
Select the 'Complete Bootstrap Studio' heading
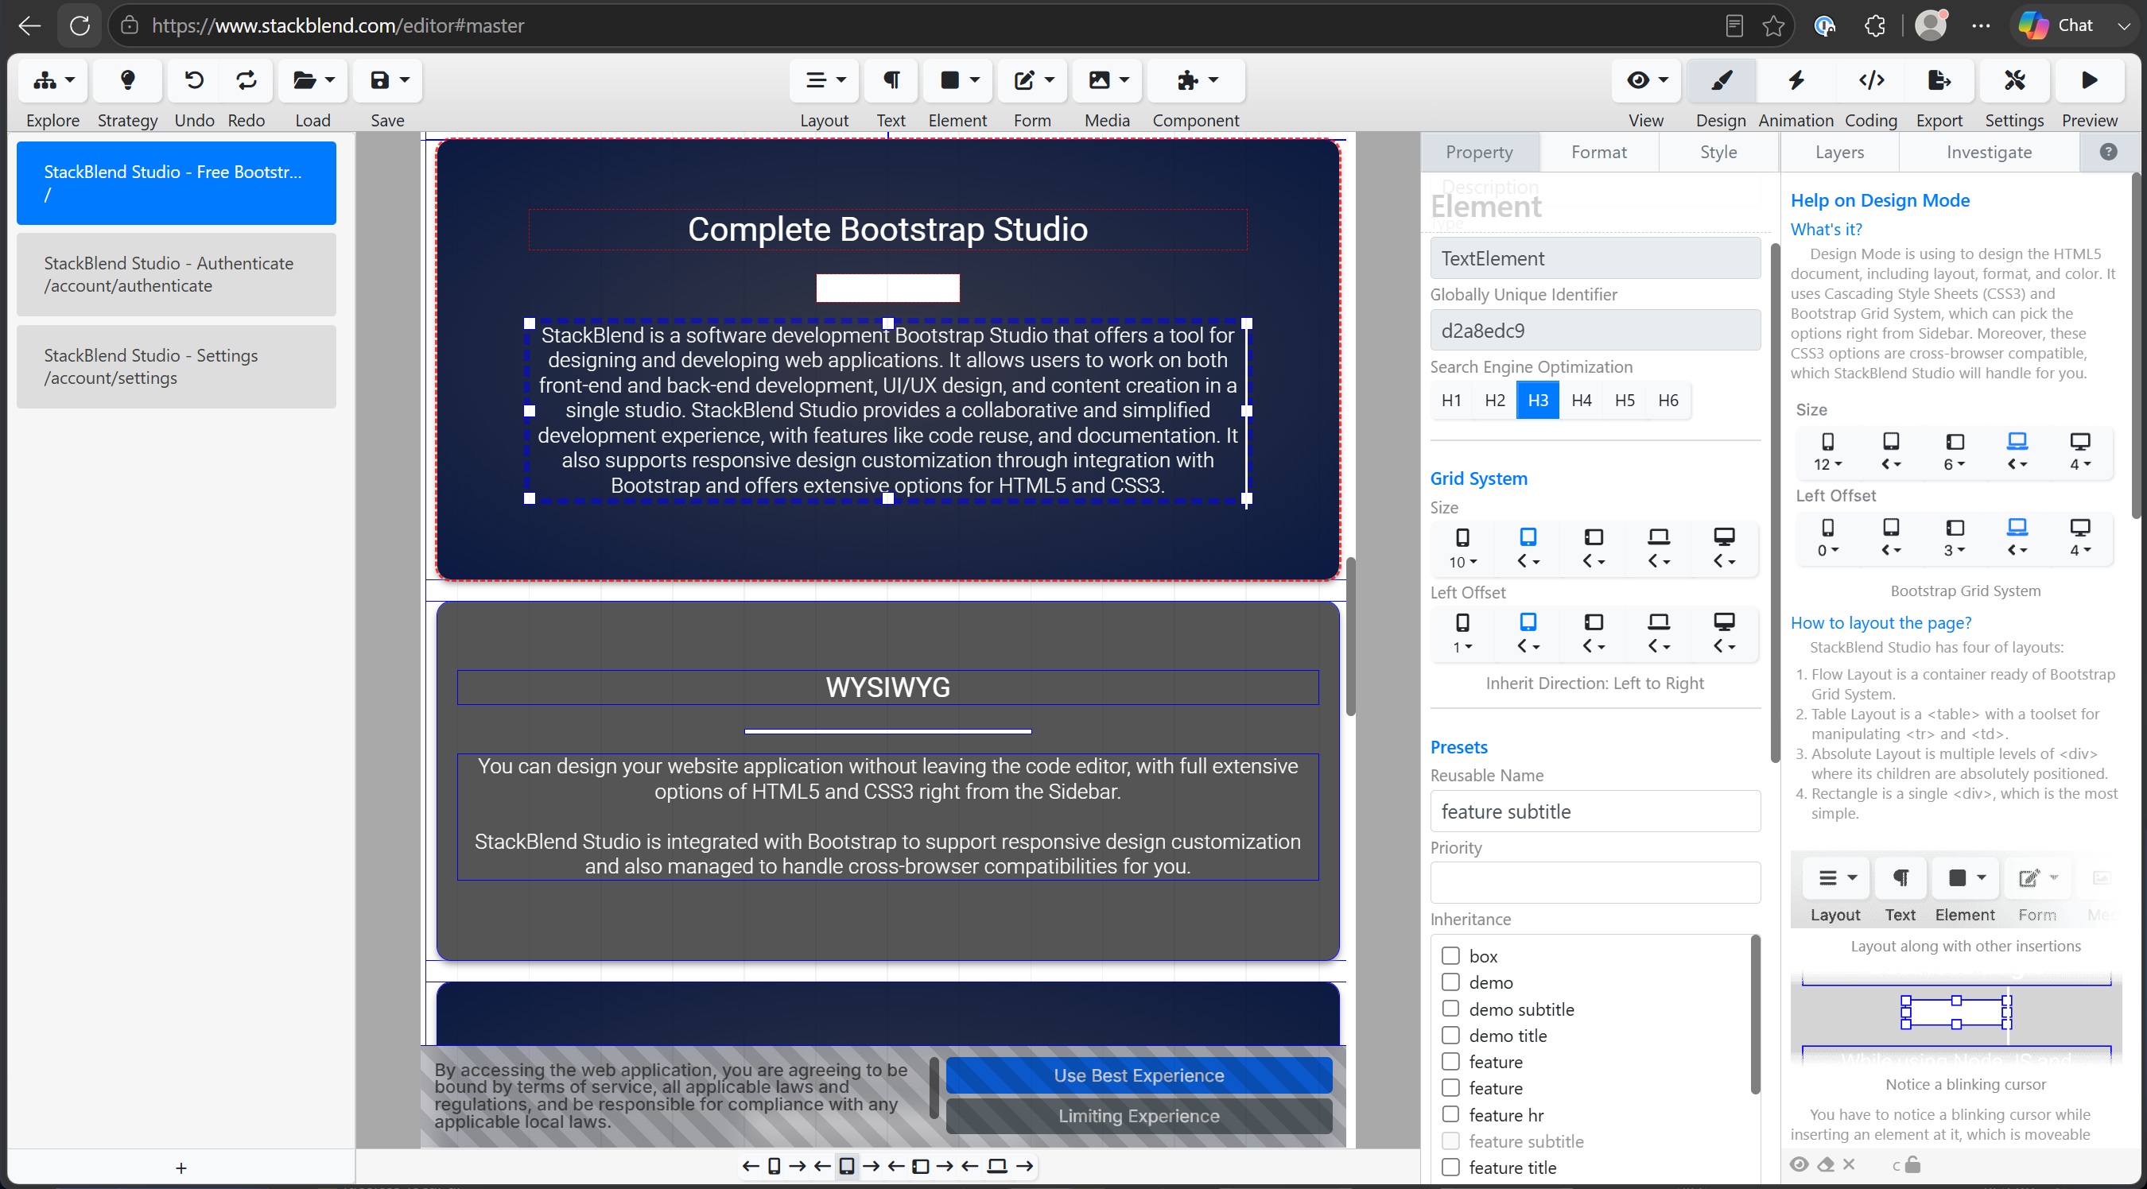point(887,229)
